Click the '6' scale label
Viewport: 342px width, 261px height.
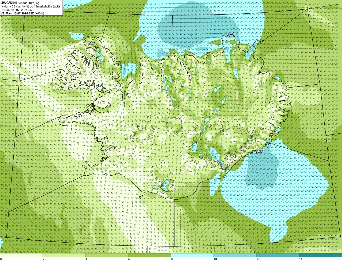pos(129,259)
